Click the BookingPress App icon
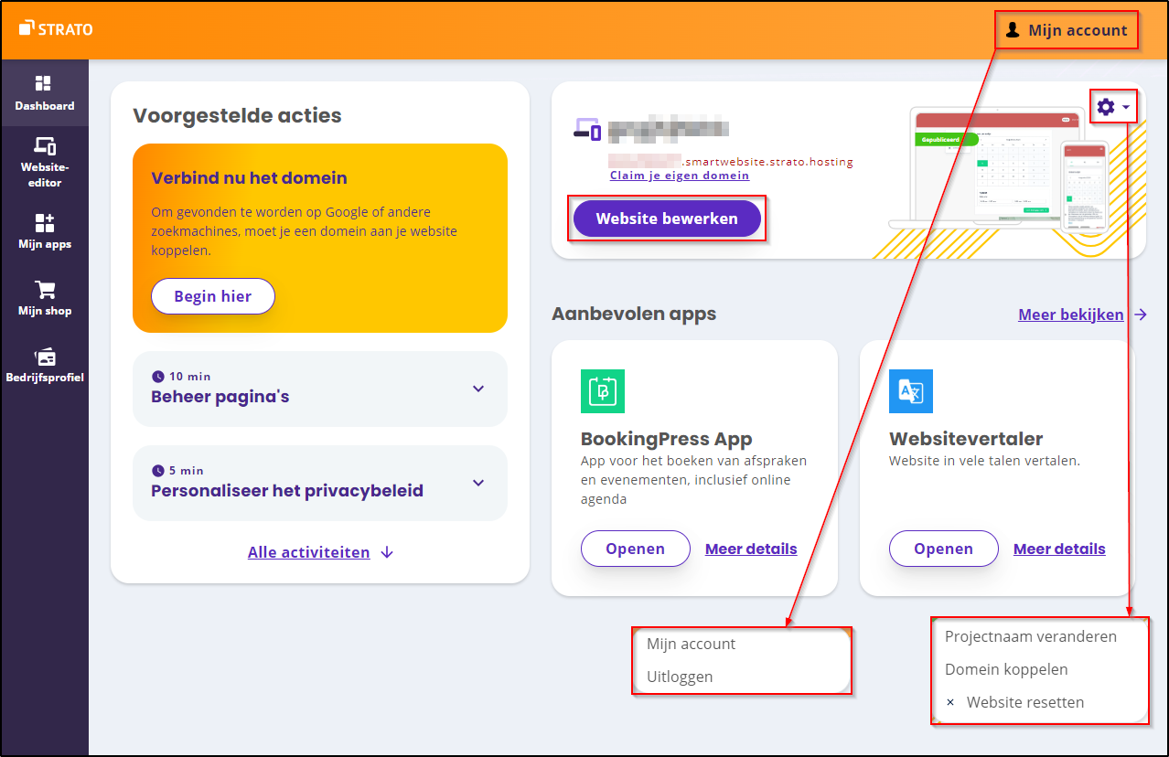Screen dimensions: 1169x757 (602, 391)
